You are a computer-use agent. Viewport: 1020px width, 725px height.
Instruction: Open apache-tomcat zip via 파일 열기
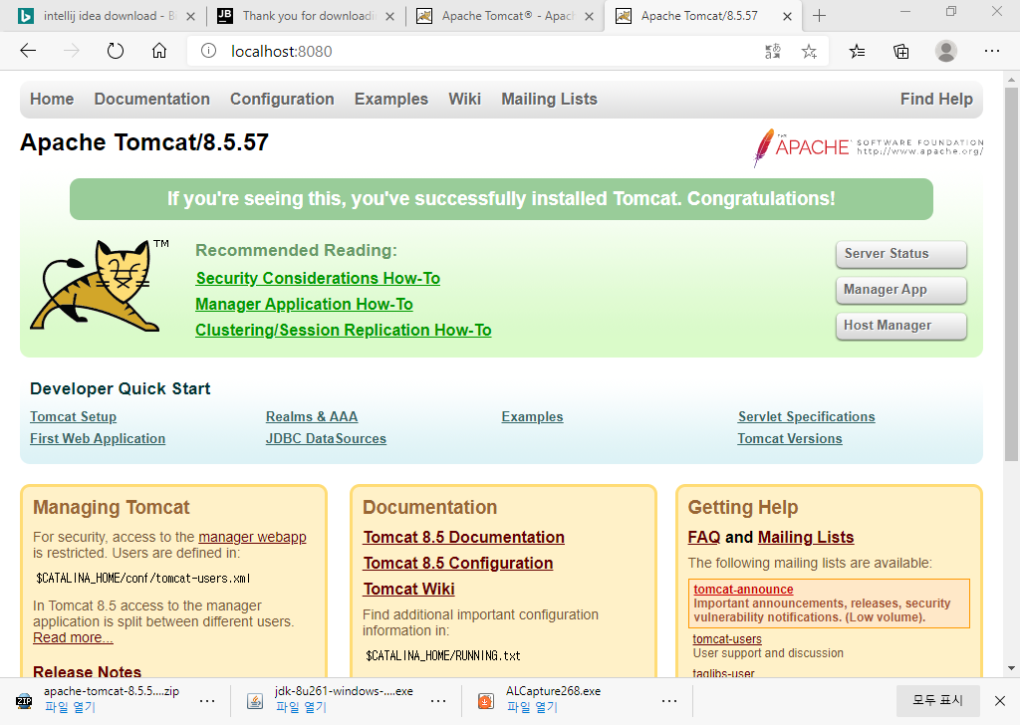(71, 707)
